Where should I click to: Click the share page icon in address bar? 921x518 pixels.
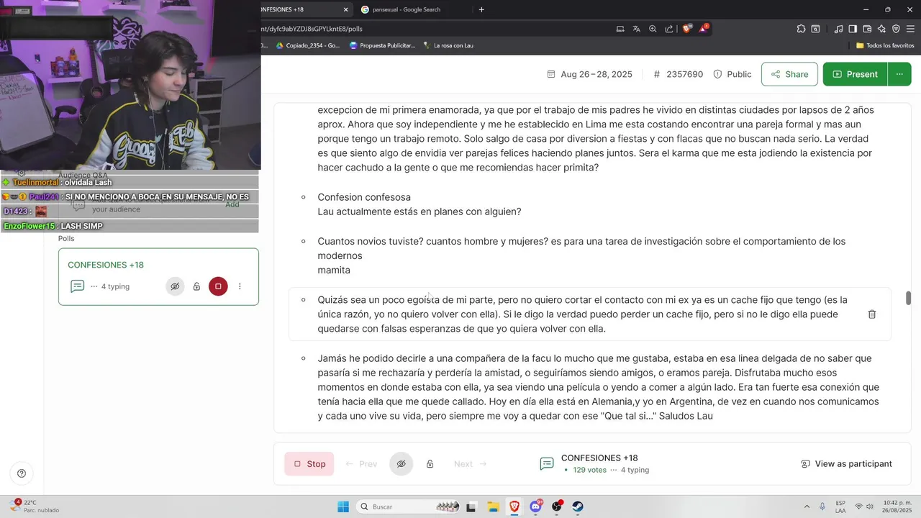tap(669, 29)
